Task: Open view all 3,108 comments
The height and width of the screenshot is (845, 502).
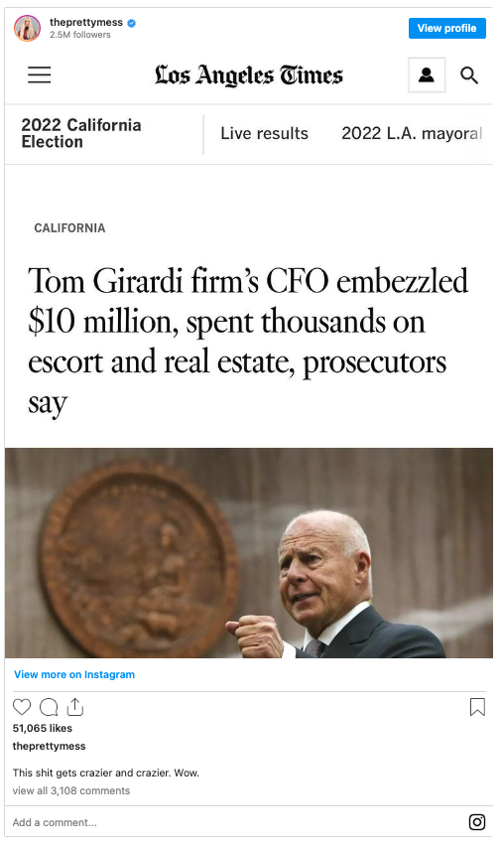Action: coord(71,790)
